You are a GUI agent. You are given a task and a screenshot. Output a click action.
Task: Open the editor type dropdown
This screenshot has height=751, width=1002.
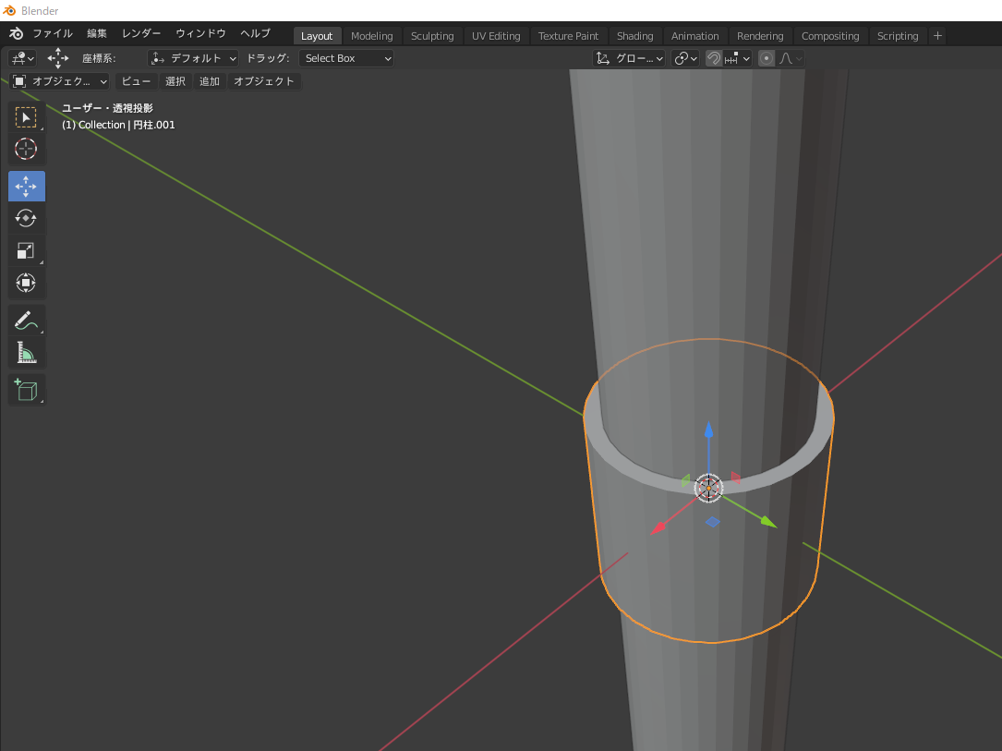pyautogui.click(x=22, y=58)
